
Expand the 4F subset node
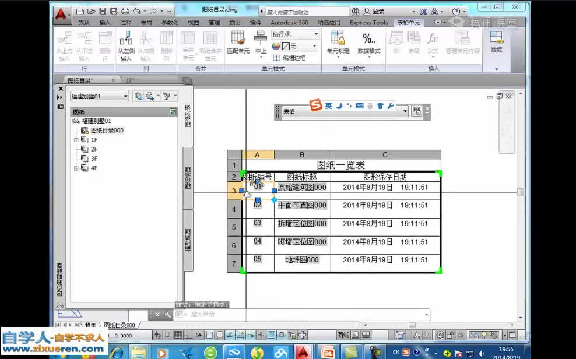pyautogui.click(x=76, y=168)
